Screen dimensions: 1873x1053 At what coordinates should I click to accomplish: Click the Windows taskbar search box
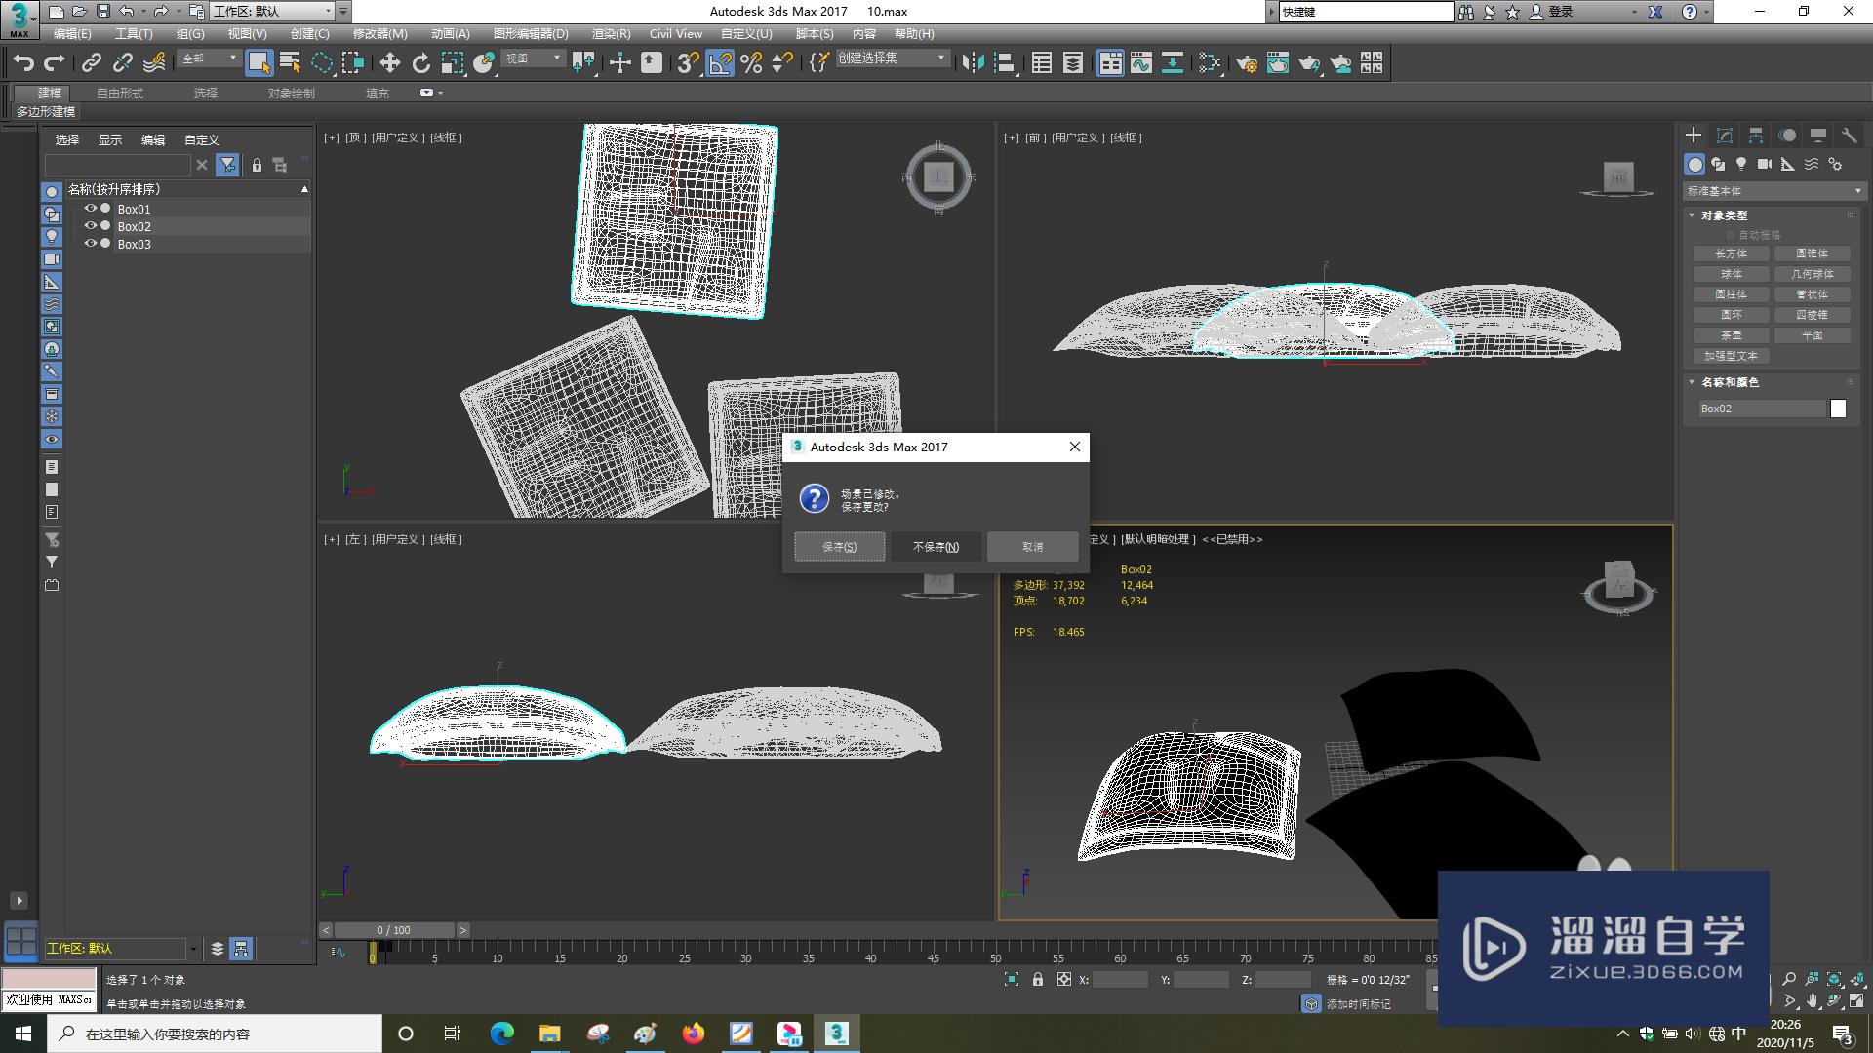point(215,1033)
